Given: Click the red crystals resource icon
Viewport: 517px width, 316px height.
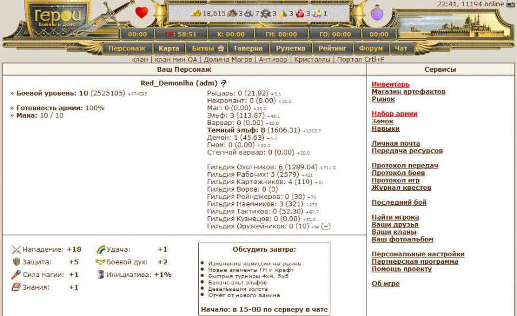Looking at the screenshot, I should point(300,14).
